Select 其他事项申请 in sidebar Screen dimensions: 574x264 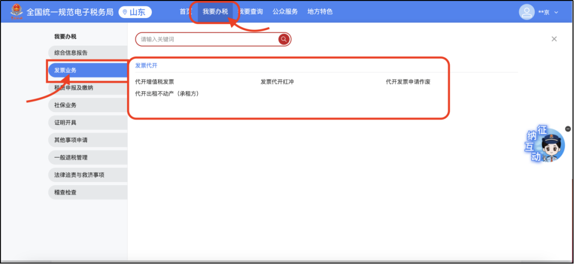tap(88, 140)
